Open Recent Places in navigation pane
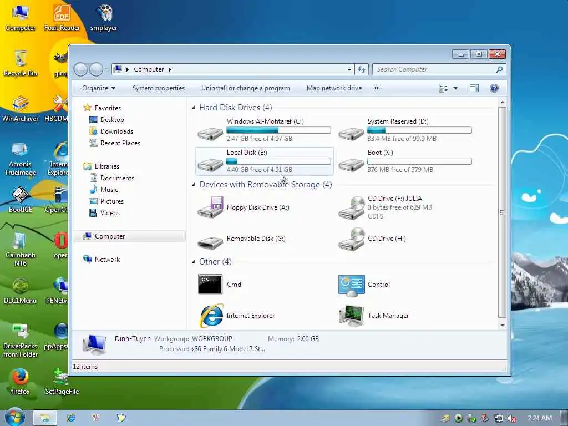The image size is (568, 426). pyautogui.click(x=114, y=143)
